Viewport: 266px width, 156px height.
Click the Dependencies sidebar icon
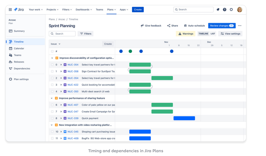(x=11, y=68)
